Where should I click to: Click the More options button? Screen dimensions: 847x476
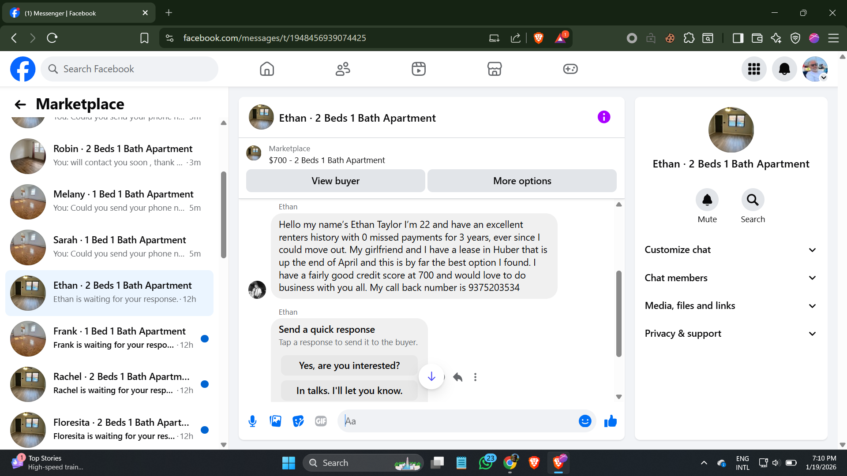522,181
